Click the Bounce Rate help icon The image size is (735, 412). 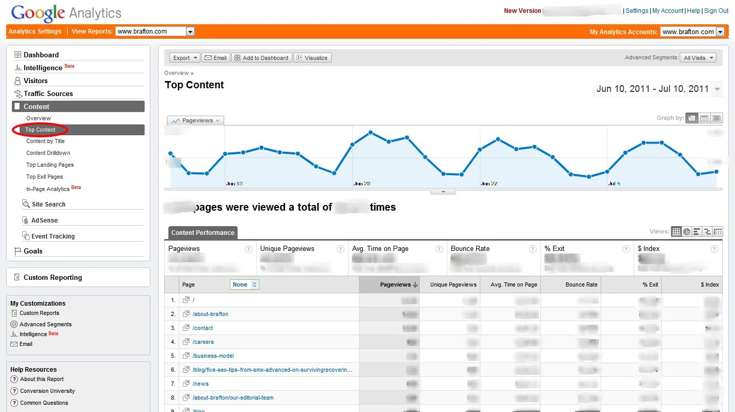click(533, 249)
